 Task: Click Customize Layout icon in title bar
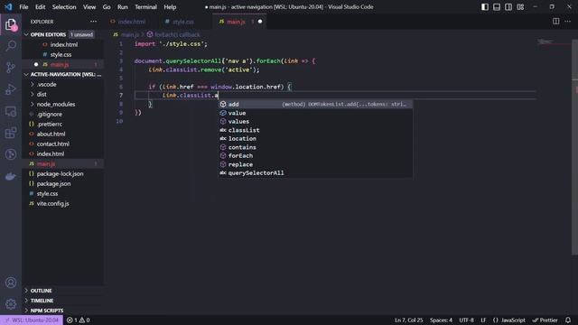(x=520, y=7)
